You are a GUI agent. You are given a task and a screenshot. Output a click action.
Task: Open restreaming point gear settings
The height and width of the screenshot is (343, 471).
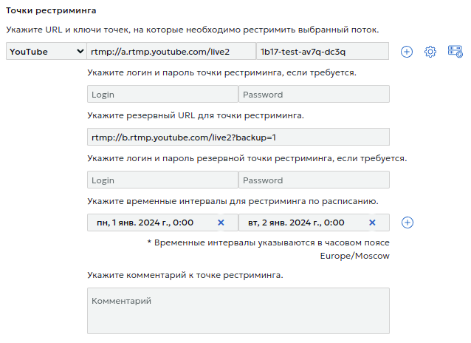click(x=430, y=52)
